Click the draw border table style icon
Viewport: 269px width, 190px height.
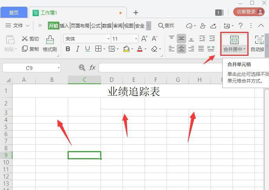[x=112, y=49]
